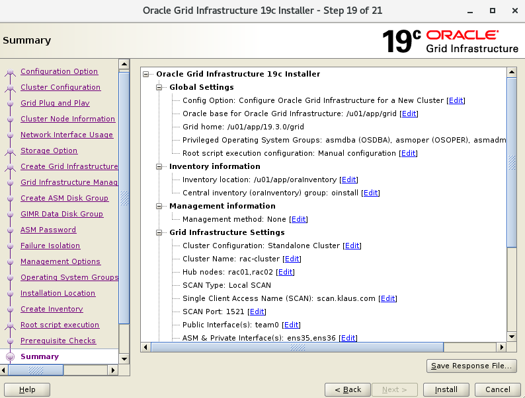Go to Prerequisite Checks step
The height and width of the screenshot is (398, 525).
pos(58,341)
